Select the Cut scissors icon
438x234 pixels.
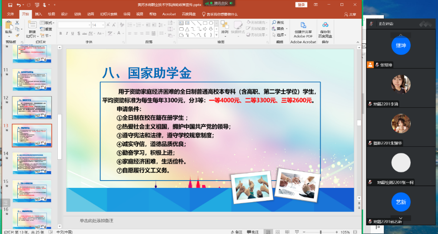16,22
